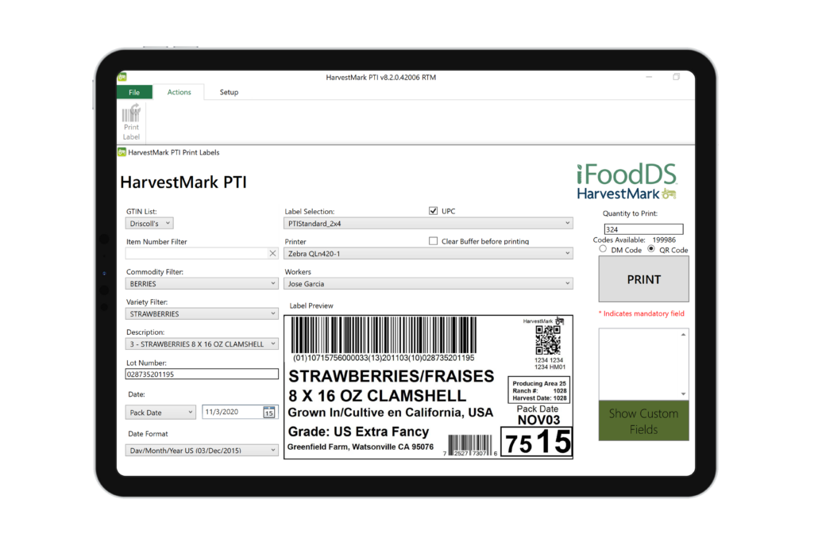Restore the HarvestMark PTI window
The image size is (818, 545).
676,77
